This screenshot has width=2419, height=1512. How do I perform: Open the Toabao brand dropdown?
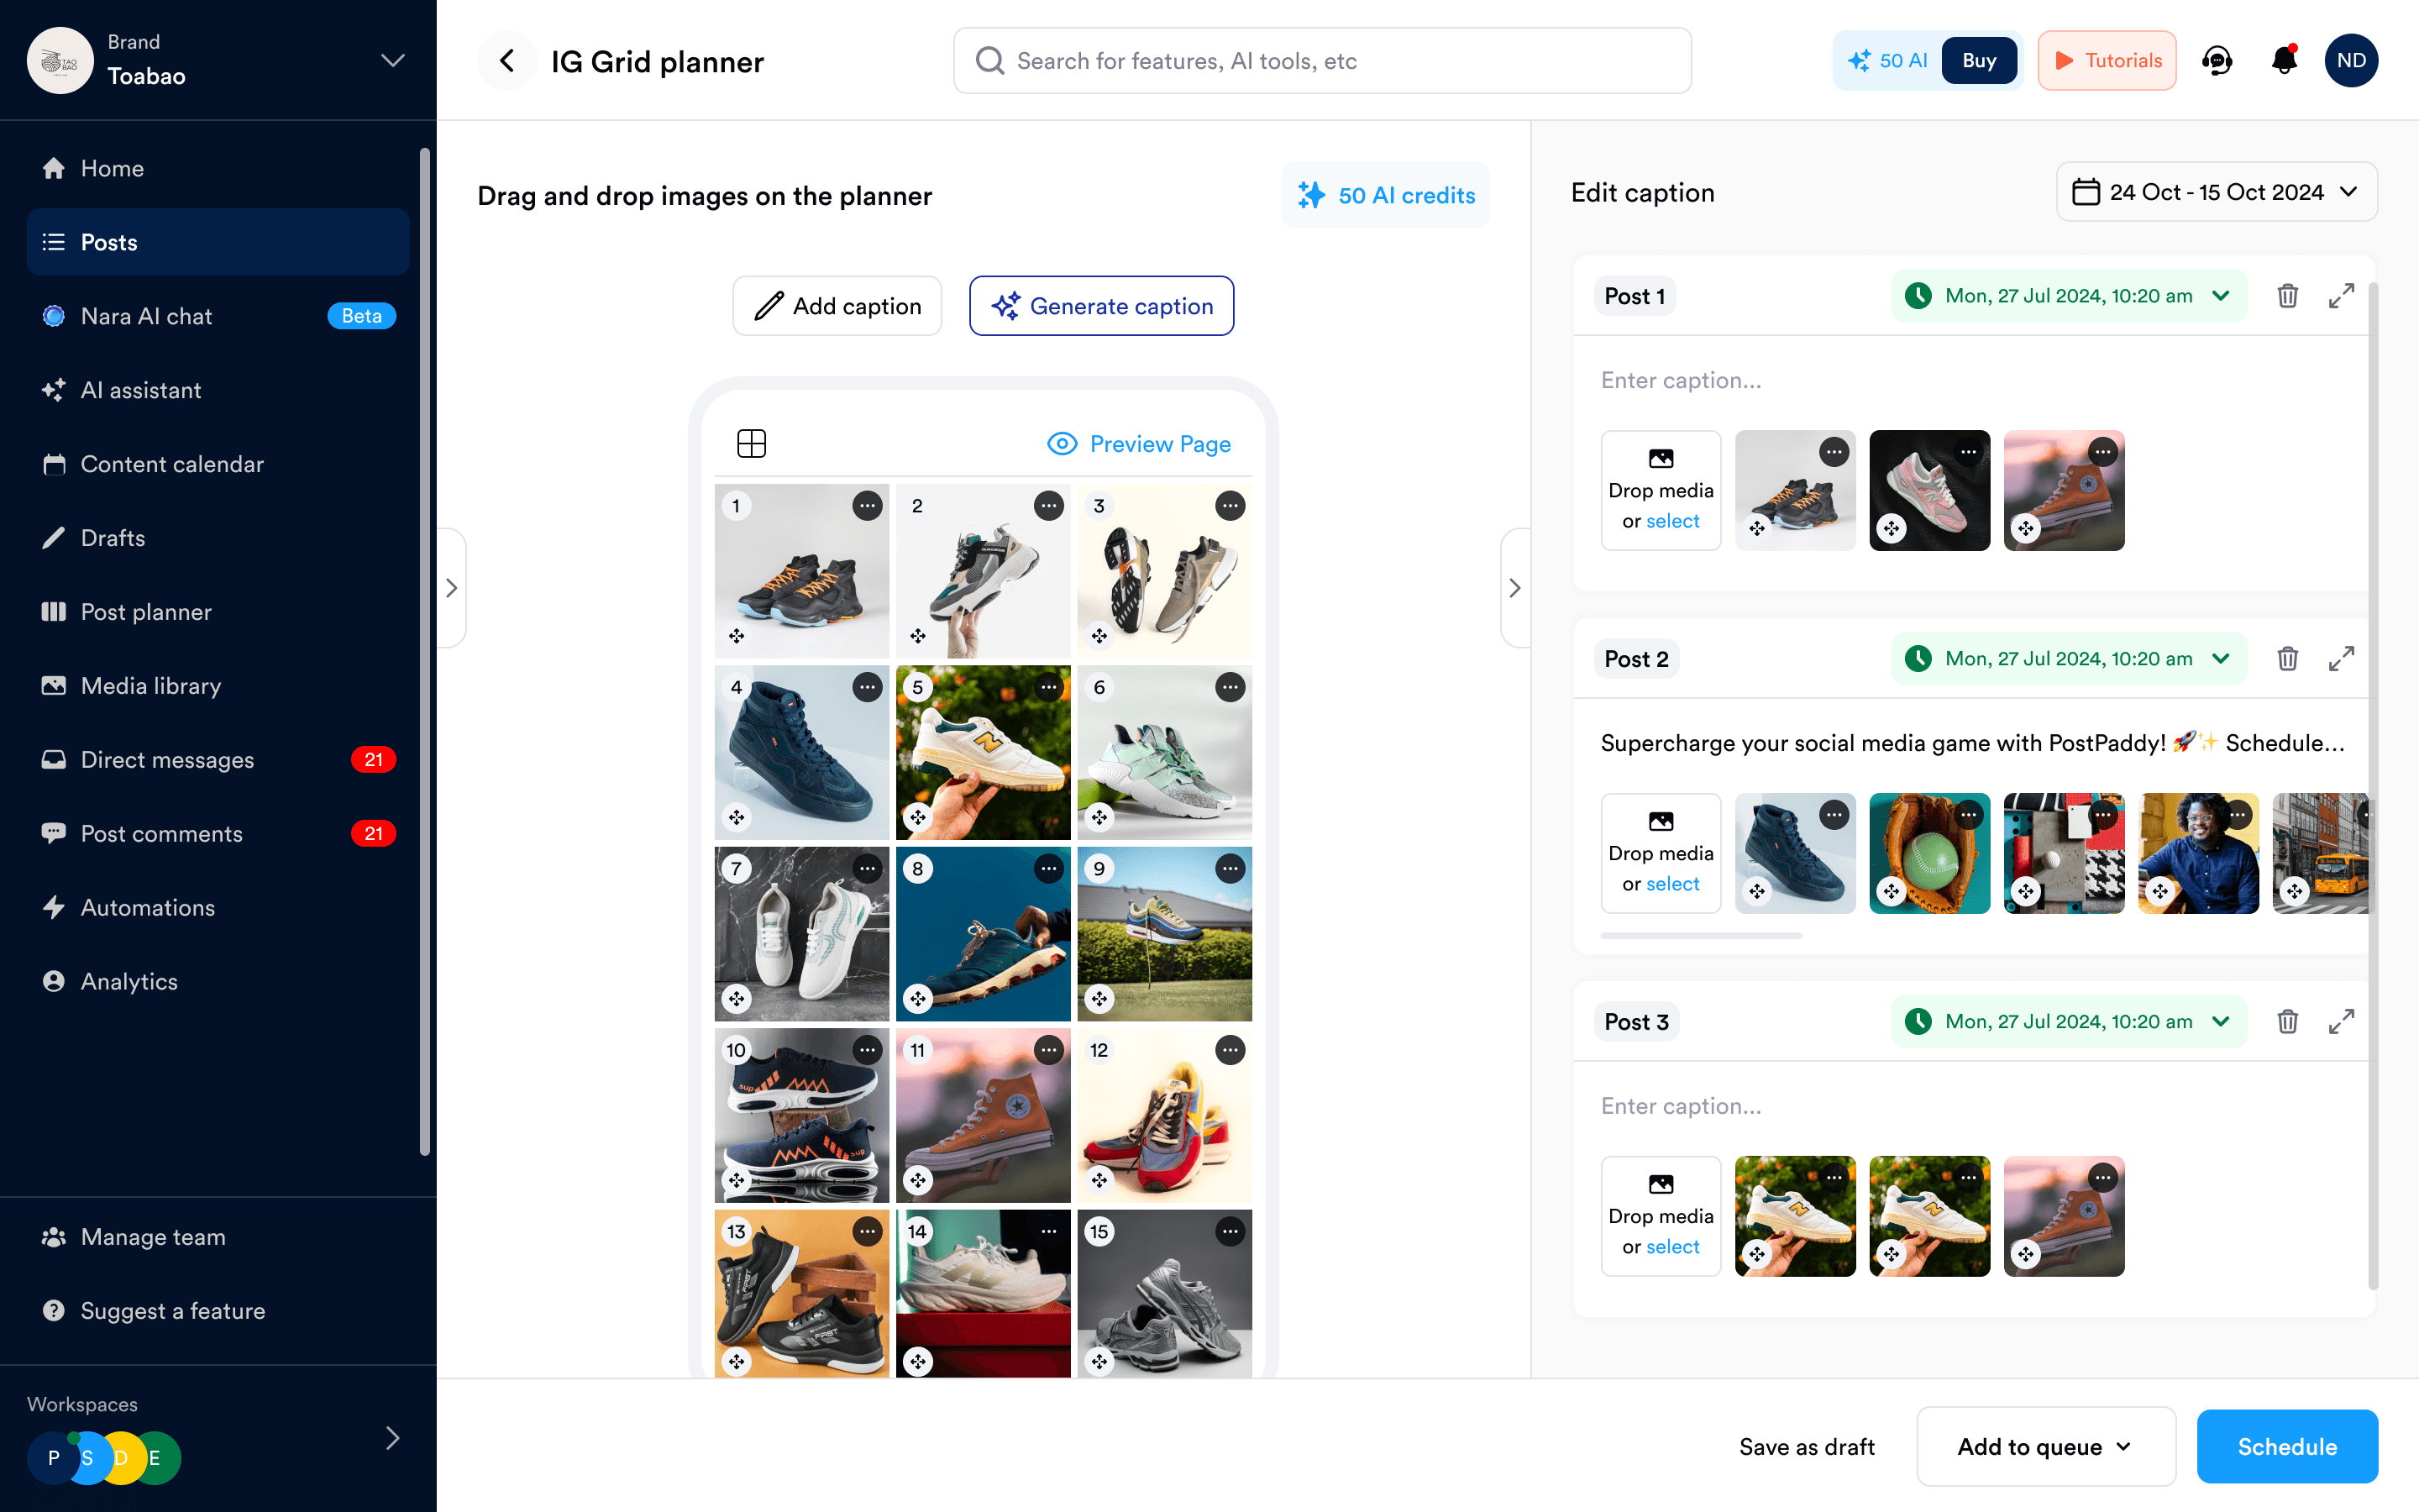coord(393,61)
